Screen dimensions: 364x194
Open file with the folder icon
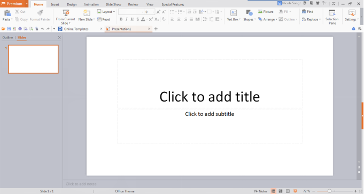[x=3, y=29]
